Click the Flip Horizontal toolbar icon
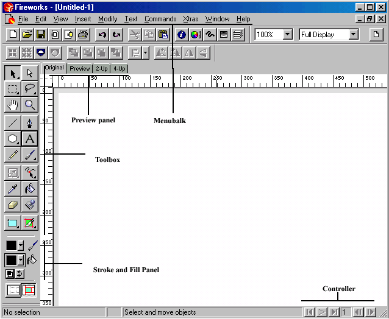 [x=189, y=53]
